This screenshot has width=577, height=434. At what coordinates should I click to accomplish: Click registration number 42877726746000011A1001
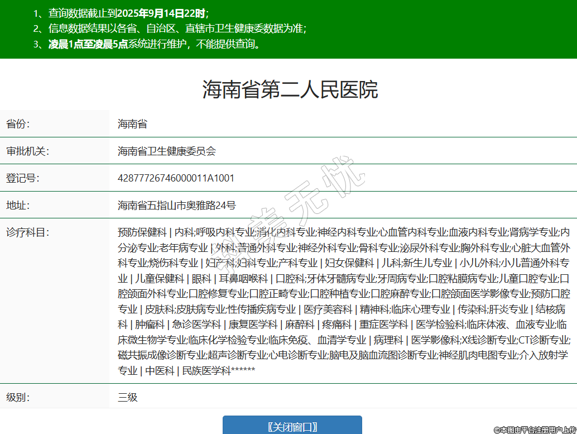click(176, 178)
